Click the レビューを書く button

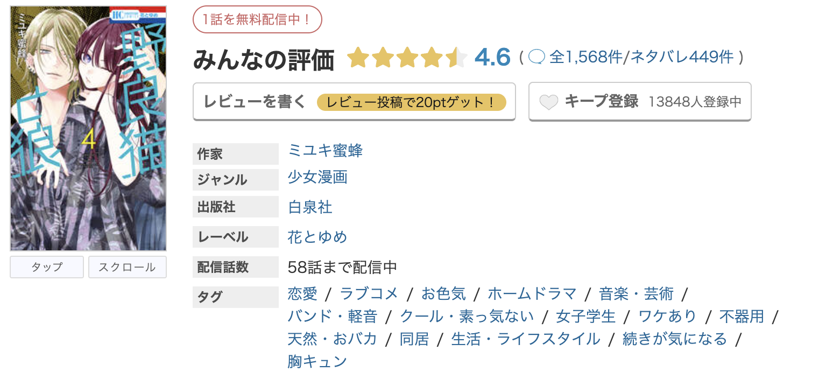253,101
